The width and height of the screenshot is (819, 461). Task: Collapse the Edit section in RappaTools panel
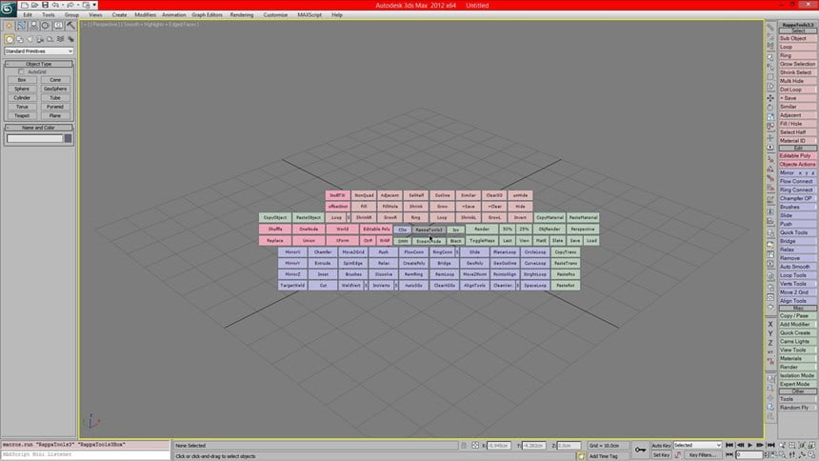[x=798, y=148]
